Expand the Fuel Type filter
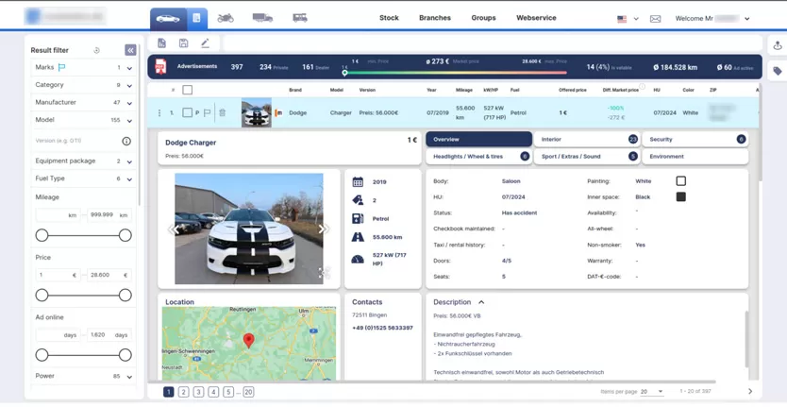Viewport: 787px width, 407px height. pos(129,179)
